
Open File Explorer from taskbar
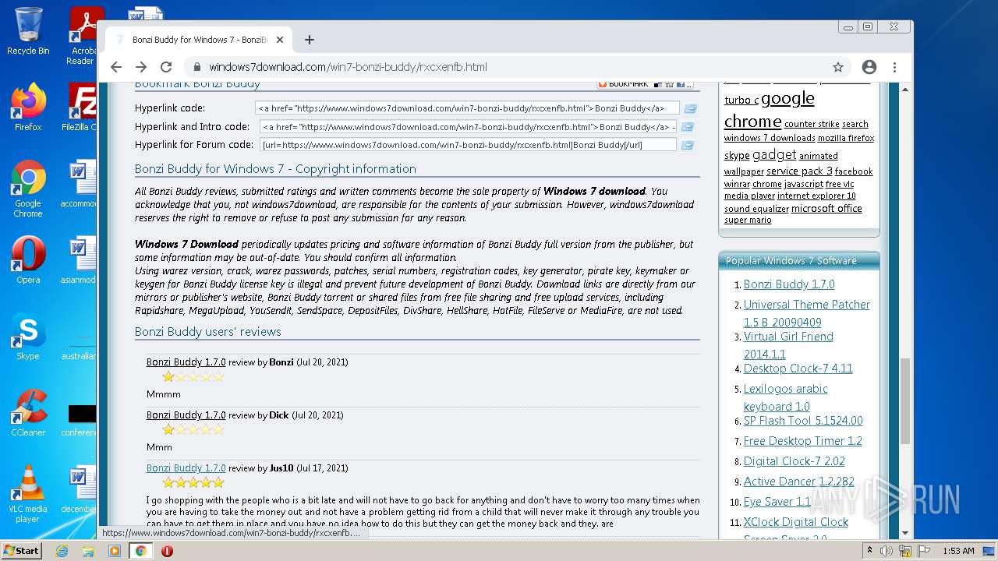[x=88, y=551]
